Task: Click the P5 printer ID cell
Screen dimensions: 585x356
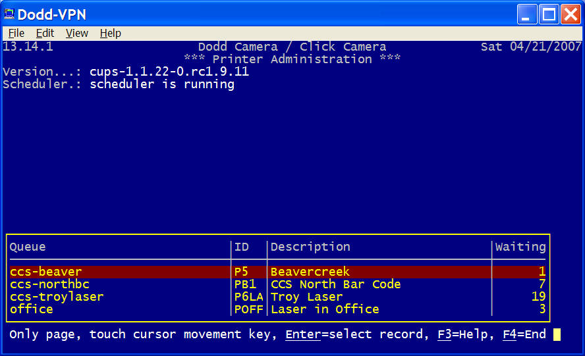Action: pos(241,272)
